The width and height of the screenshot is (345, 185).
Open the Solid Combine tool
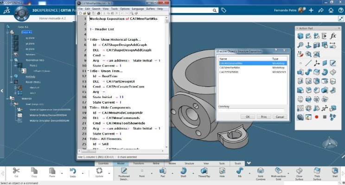coord(261,171)
